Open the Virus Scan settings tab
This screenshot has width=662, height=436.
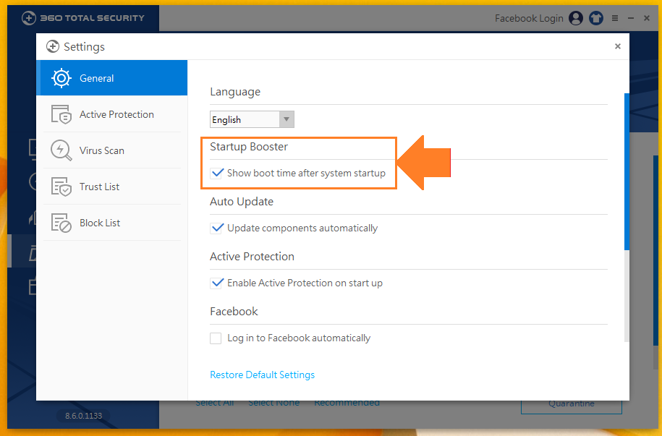(112, 150)
